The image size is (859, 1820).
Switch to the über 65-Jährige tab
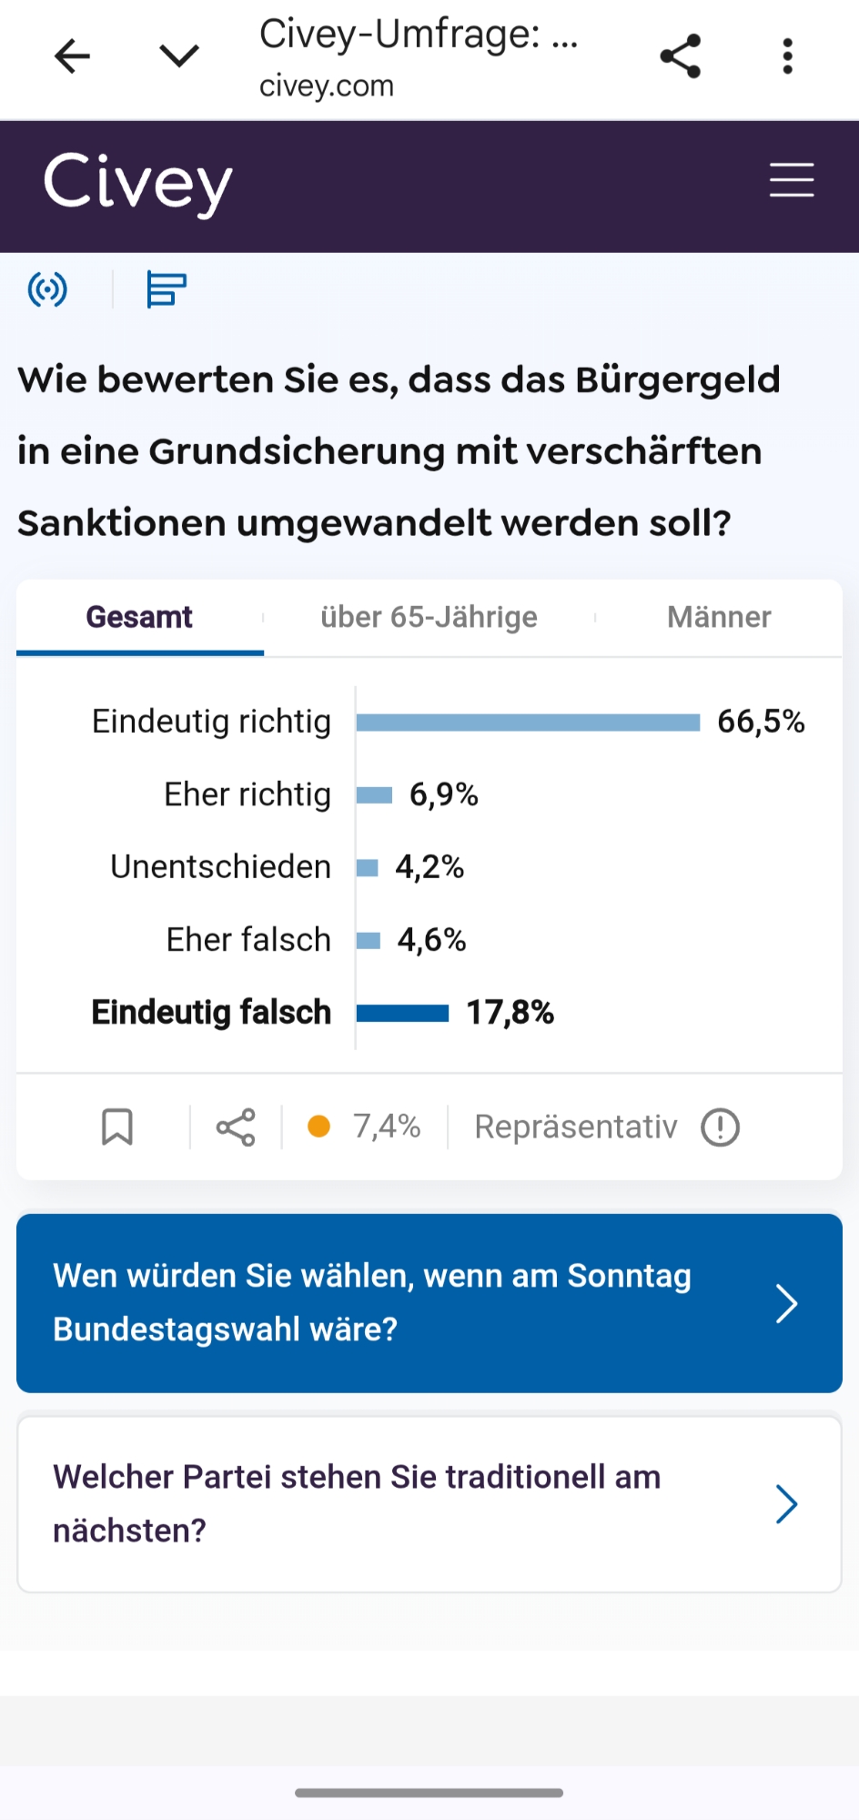429,618
